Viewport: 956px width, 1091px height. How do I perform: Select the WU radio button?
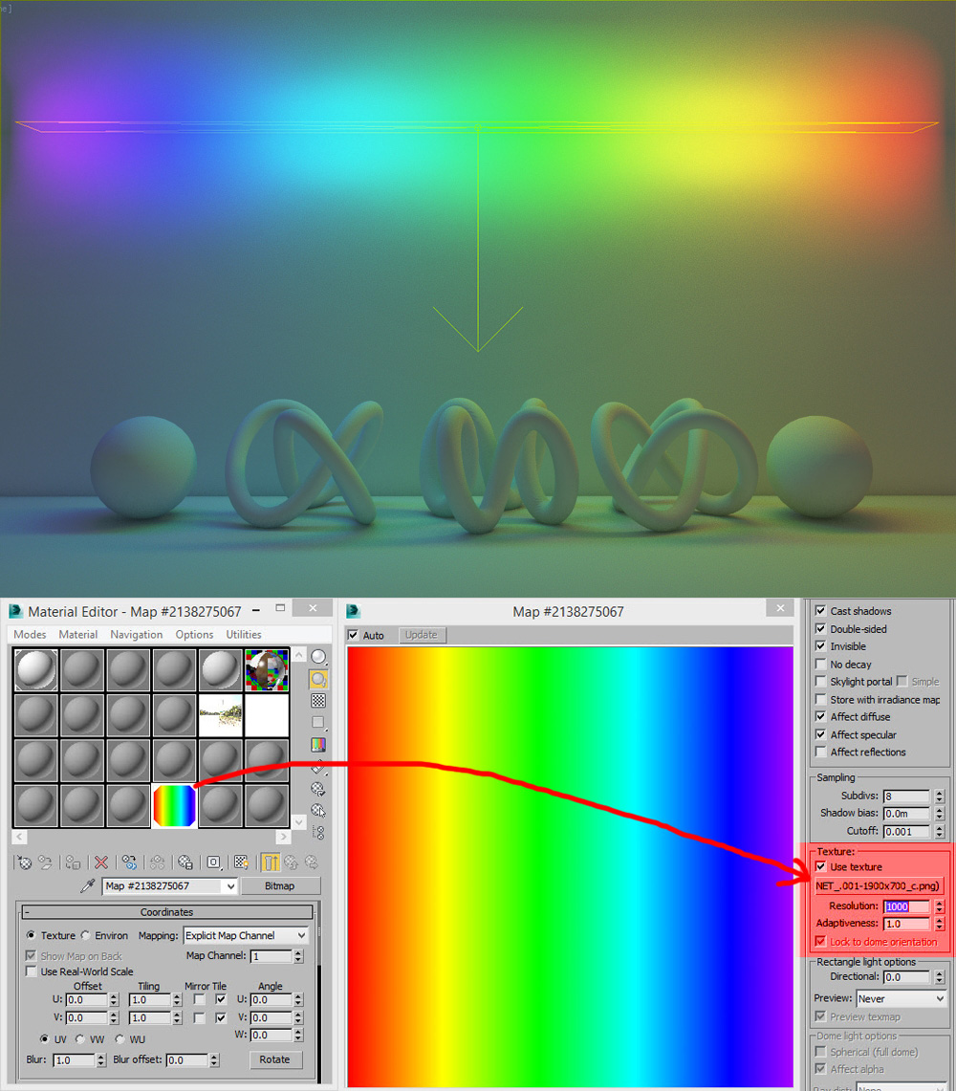pyautogui.click(x=119, y=1039)
